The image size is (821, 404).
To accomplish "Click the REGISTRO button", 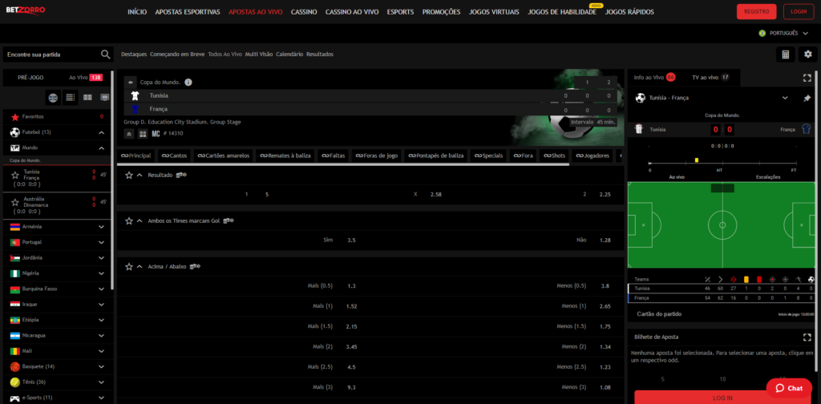I will (x=756, y=11).
